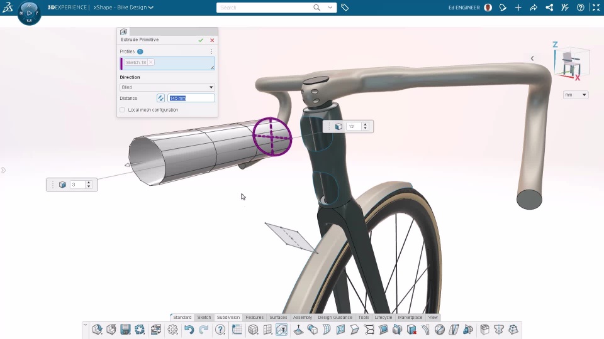
Task: Open the help icon in top bar
Action: click(581, 8)
